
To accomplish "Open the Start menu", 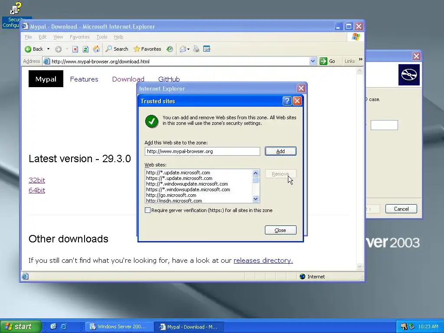I will click(x=20, y=326).
